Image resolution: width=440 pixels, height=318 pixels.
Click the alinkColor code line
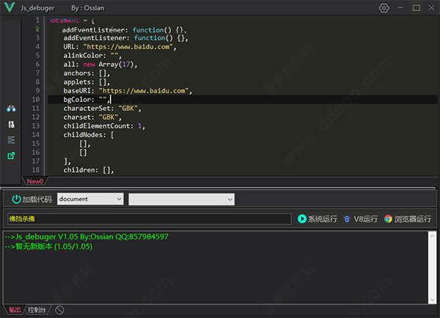point(92,56)
